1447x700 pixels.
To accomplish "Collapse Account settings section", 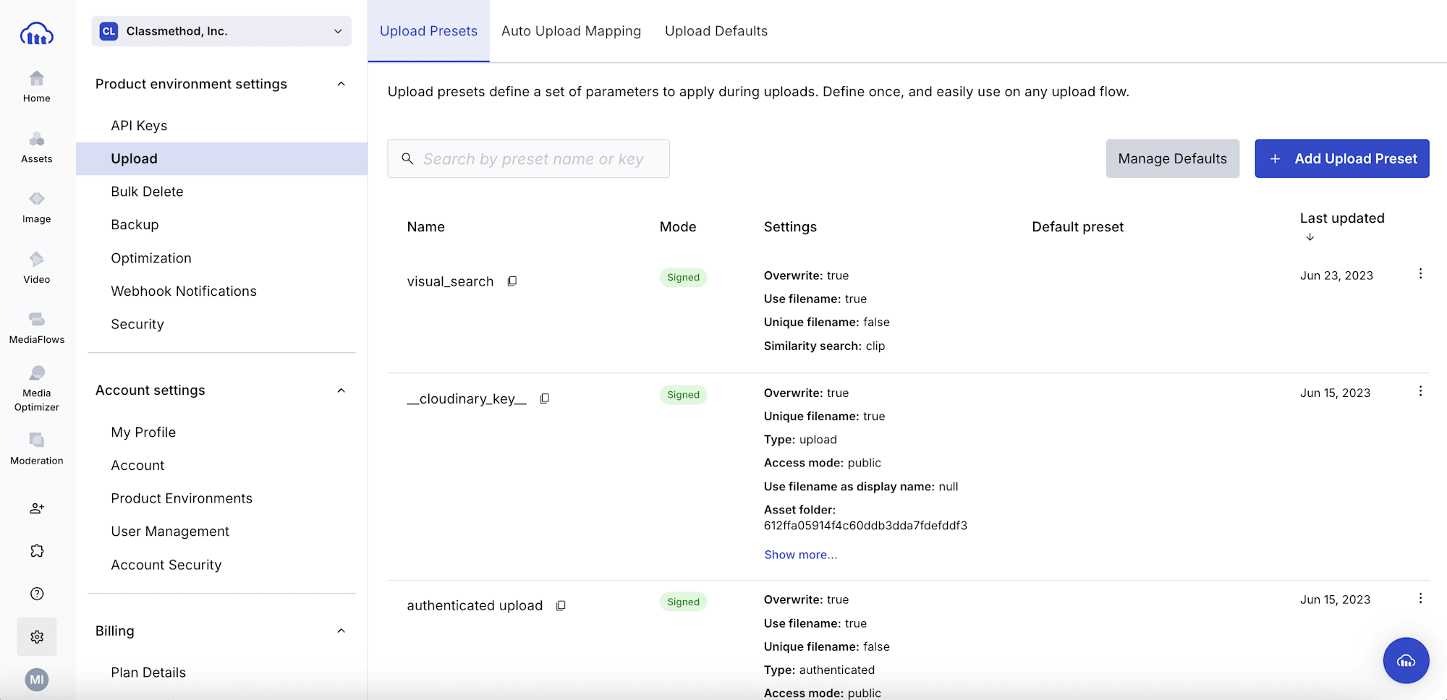I will point(341,390).
